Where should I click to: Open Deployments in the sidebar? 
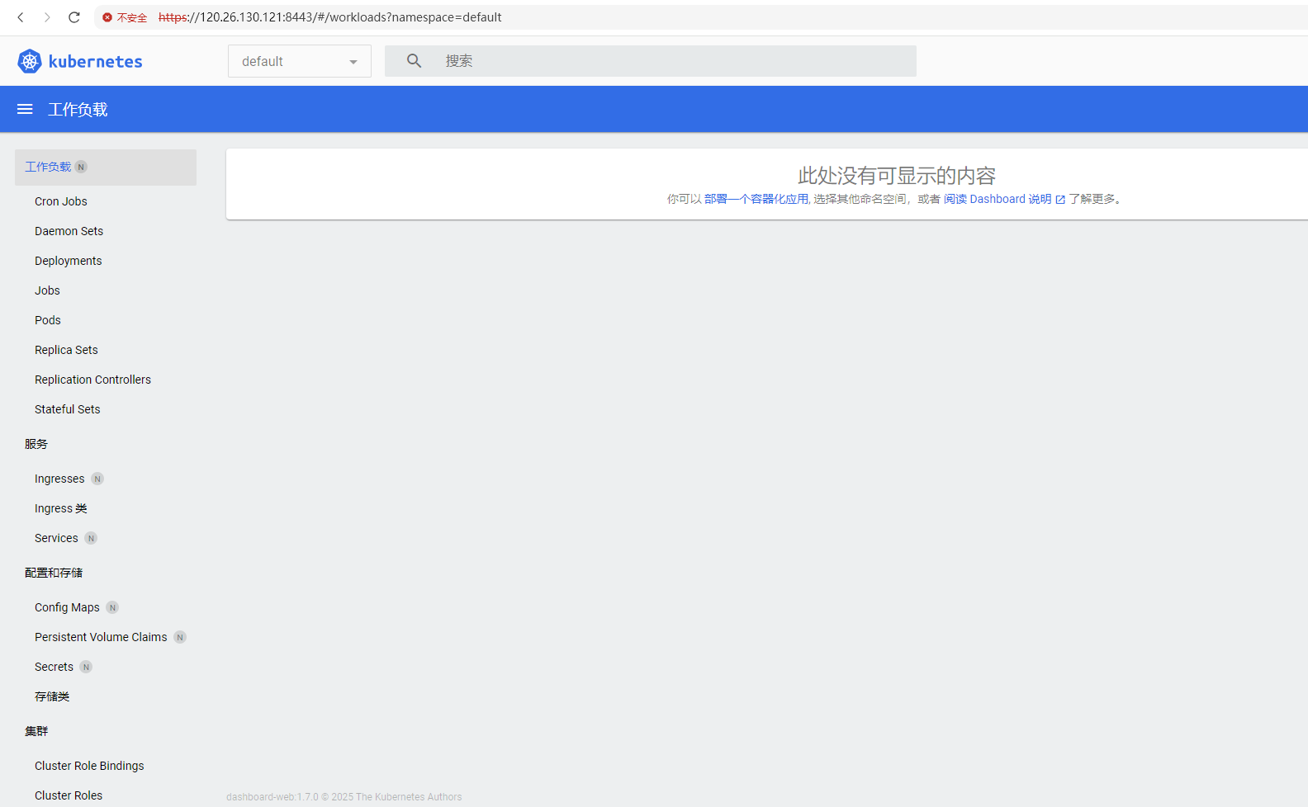point(69,261)
